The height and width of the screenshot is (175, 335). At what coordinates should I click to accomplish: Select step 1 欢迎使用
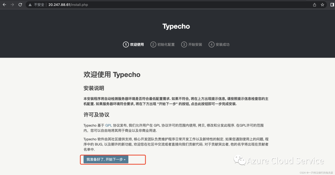(x=133, y=44)
